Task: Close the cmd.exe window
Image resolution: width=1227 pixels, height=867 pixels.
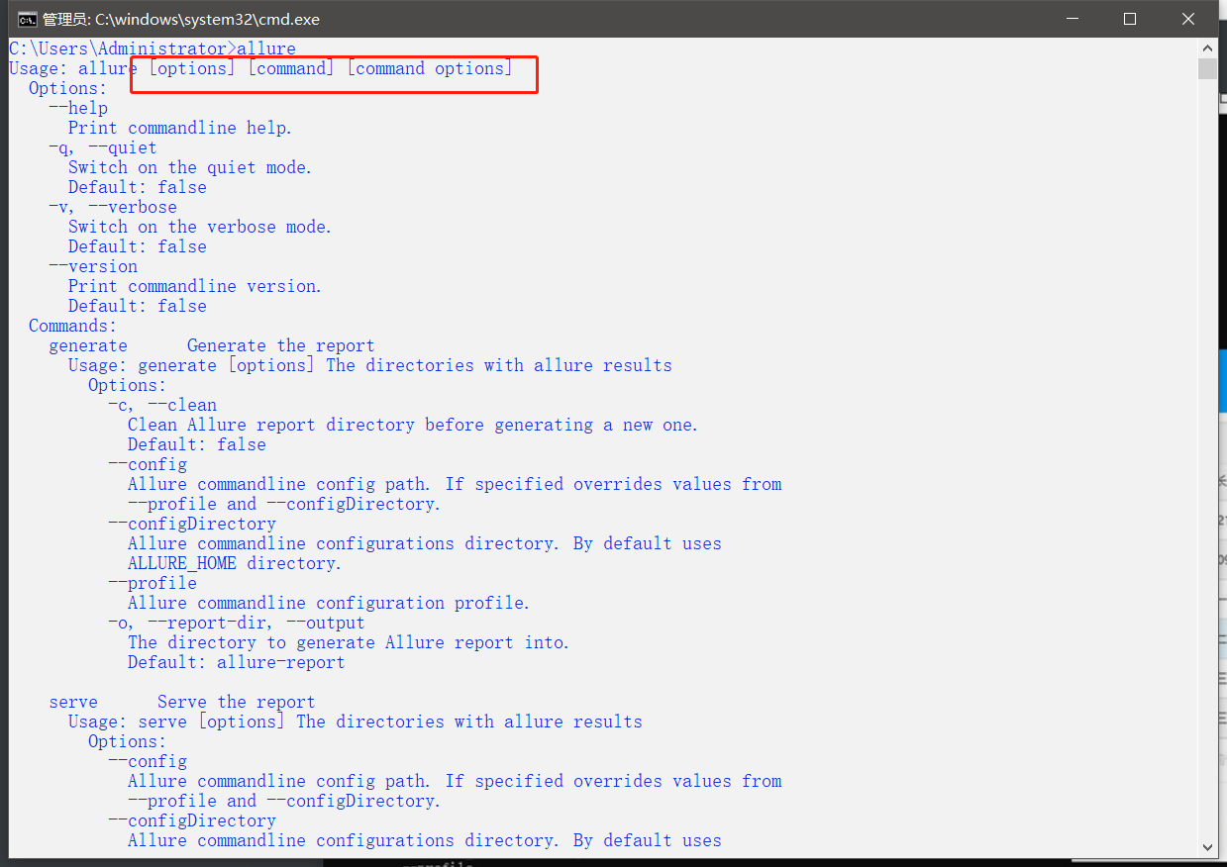Action: pos(1188,19)
